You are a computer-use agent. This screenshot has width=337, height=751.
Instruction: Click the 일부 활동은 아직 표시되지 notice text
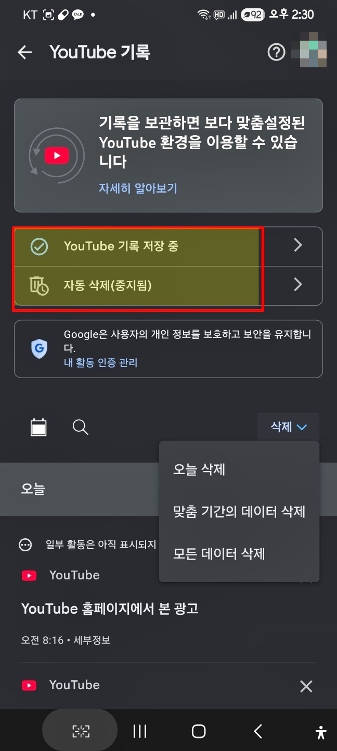point(101,545)
